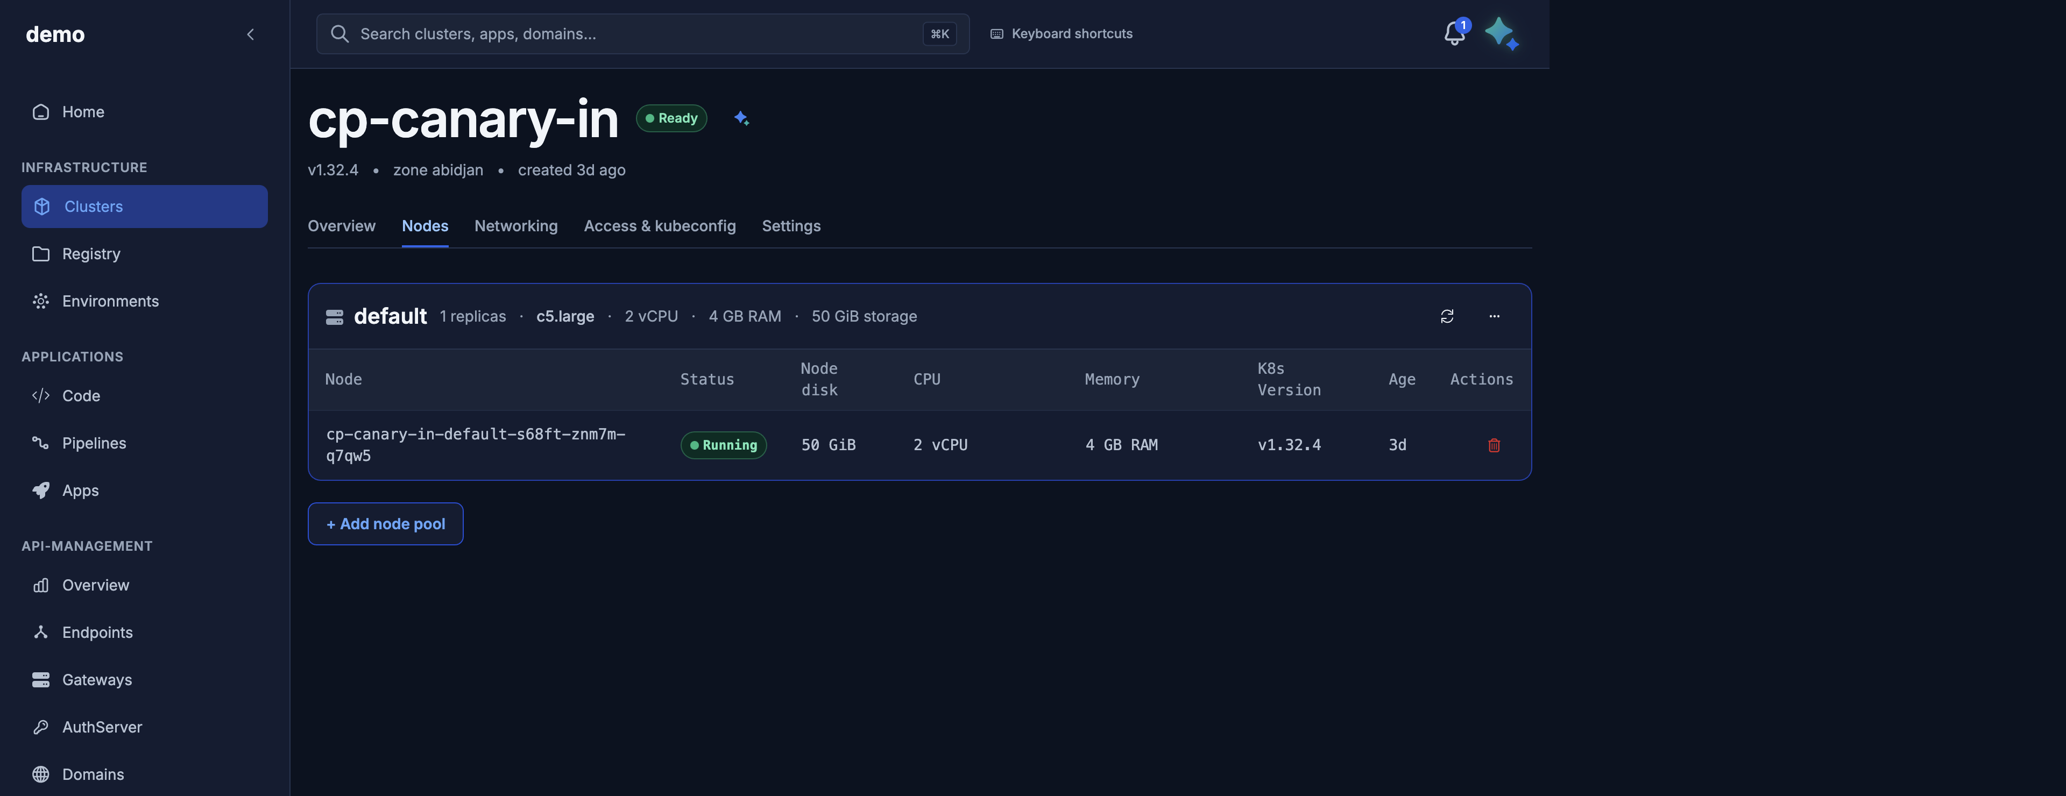
Task: Open the AI assistant sparkle icon in the header
Action: 1502,34
